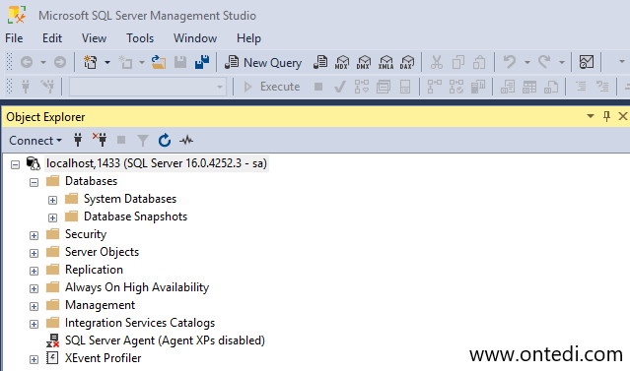Close the Object Explorer panel

click(x=623, y=116)
